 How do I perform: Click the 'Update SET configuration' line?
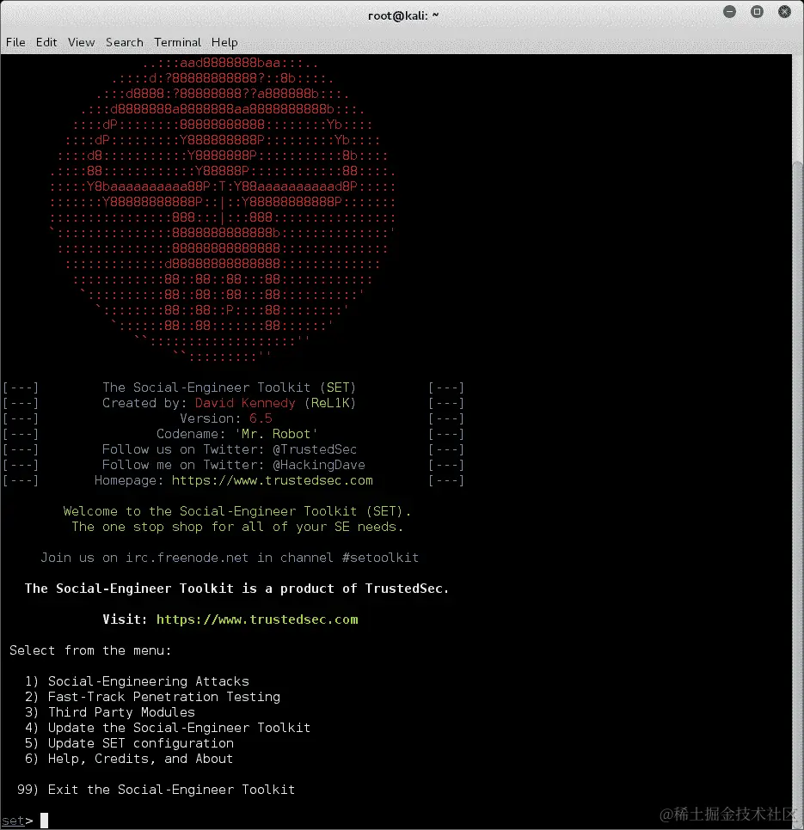click(x=129, y=743)
